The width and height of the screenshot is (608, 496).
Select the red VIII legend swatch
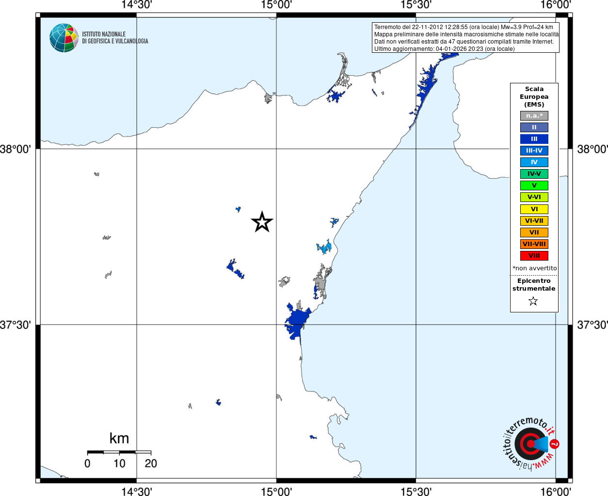pyautogui.click(x=534, y=256)
